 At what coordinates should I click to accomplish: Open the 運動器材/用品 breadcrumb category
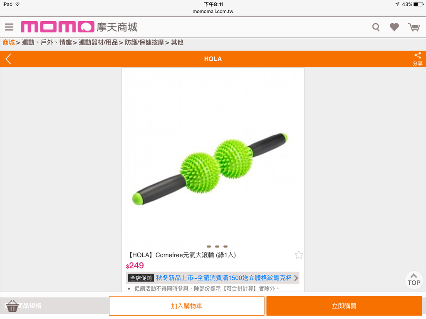pyautogui.click(x=98, y=42)
